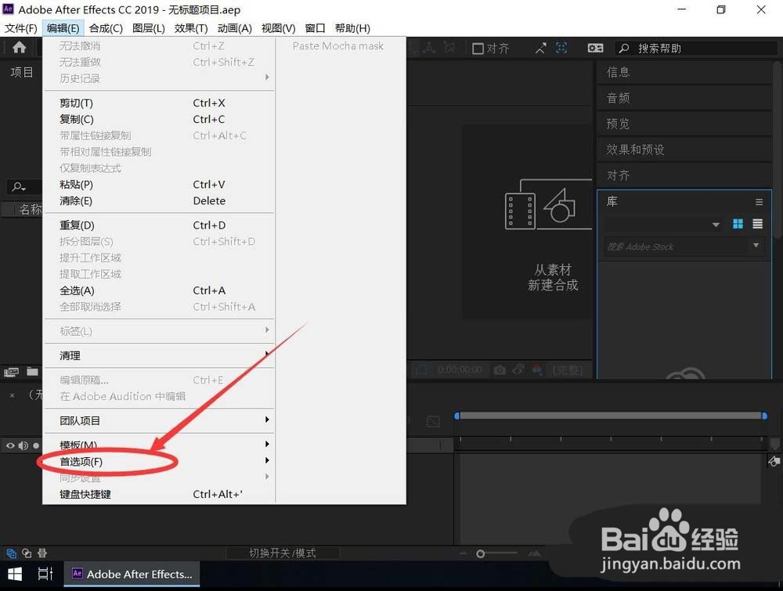Click the magnifier icon in 搜索帮助 field
Screen dimensions: 783x591
point(624,49)
